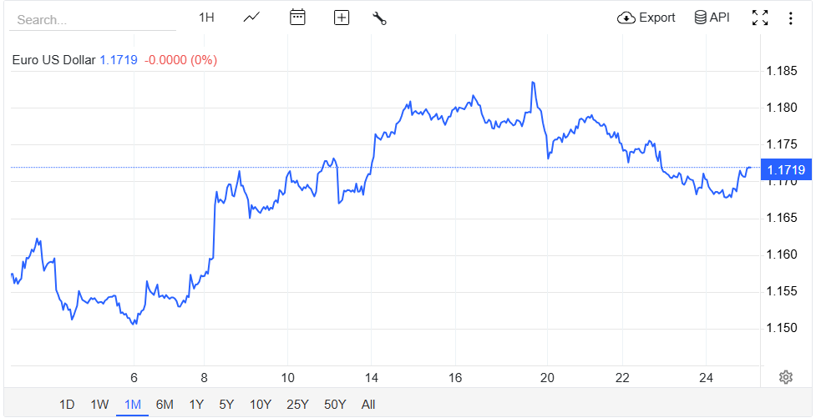Click the Export cloud download icon
Screen dimensions: 816x418
pos(626,18)
